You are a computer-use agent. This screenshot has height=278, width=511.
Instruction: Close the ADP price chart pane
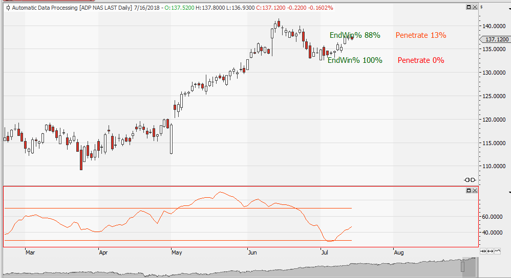pyautogui.click(x=475, y=7)
